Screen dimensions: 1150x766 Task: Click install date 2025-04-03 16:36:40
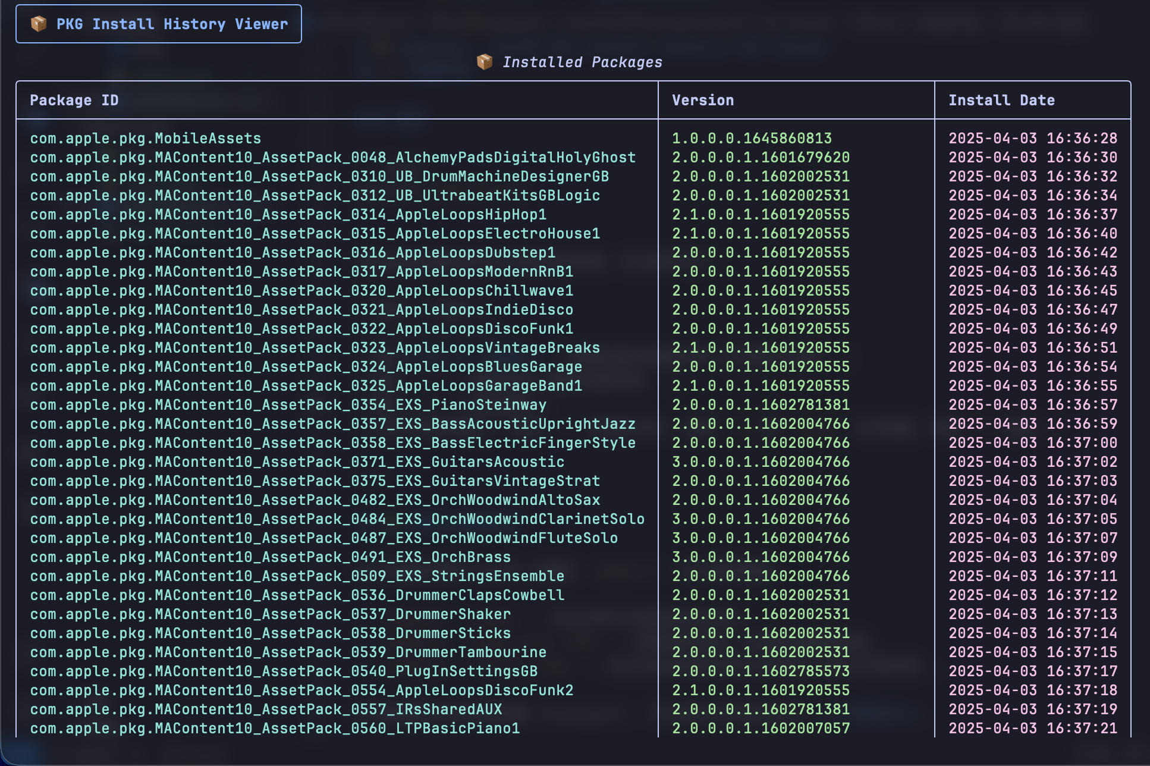1033,233
